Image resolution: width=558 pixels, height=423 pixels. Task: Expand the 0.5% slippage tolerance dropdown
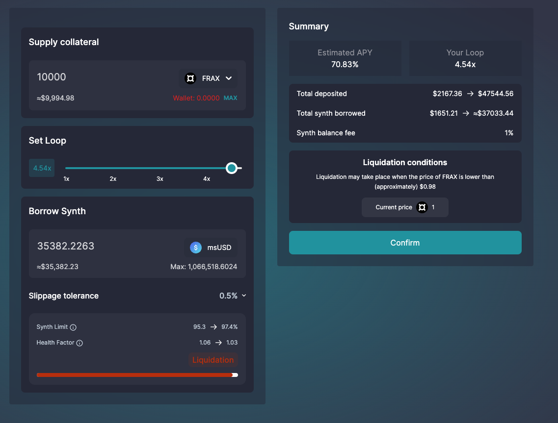233,296
